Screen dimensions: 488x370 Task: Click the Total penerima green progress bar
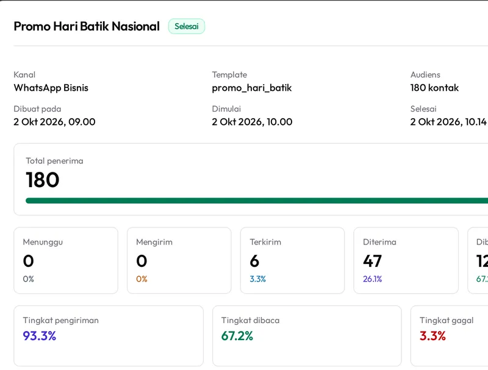click(257, 201)
